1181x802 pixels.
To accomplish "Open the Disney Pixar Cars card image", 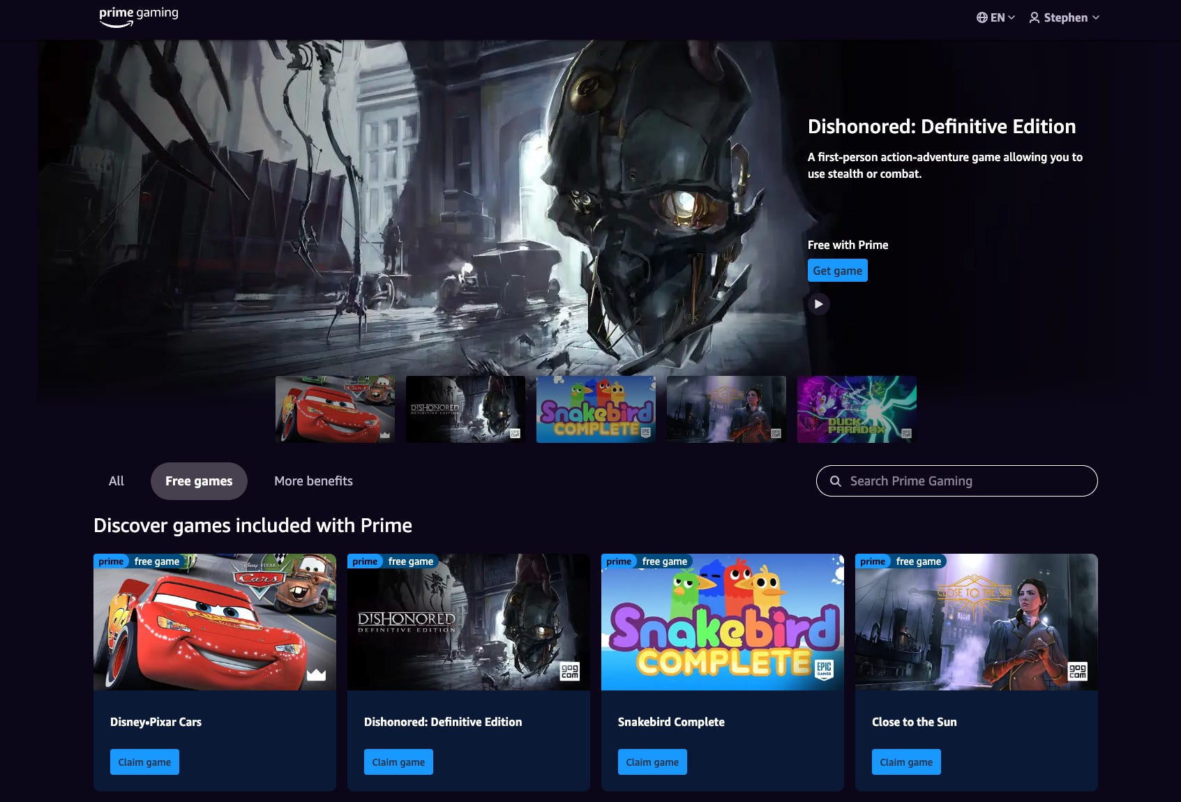I will (x=215, y=622).
